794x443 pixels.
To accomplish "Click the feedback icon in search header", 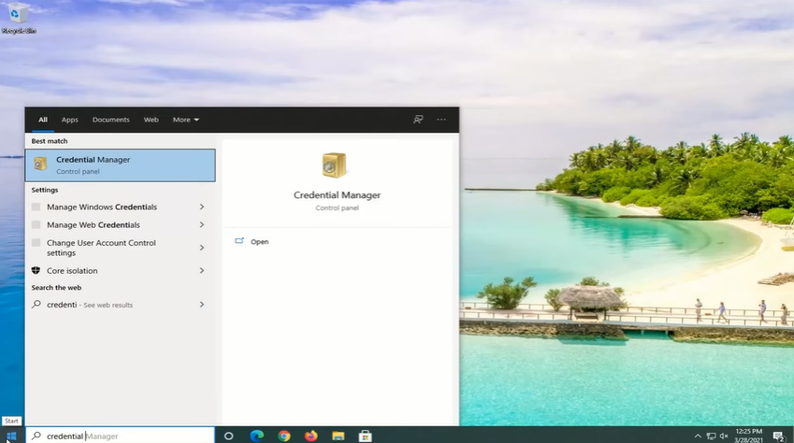I will 418,120.
